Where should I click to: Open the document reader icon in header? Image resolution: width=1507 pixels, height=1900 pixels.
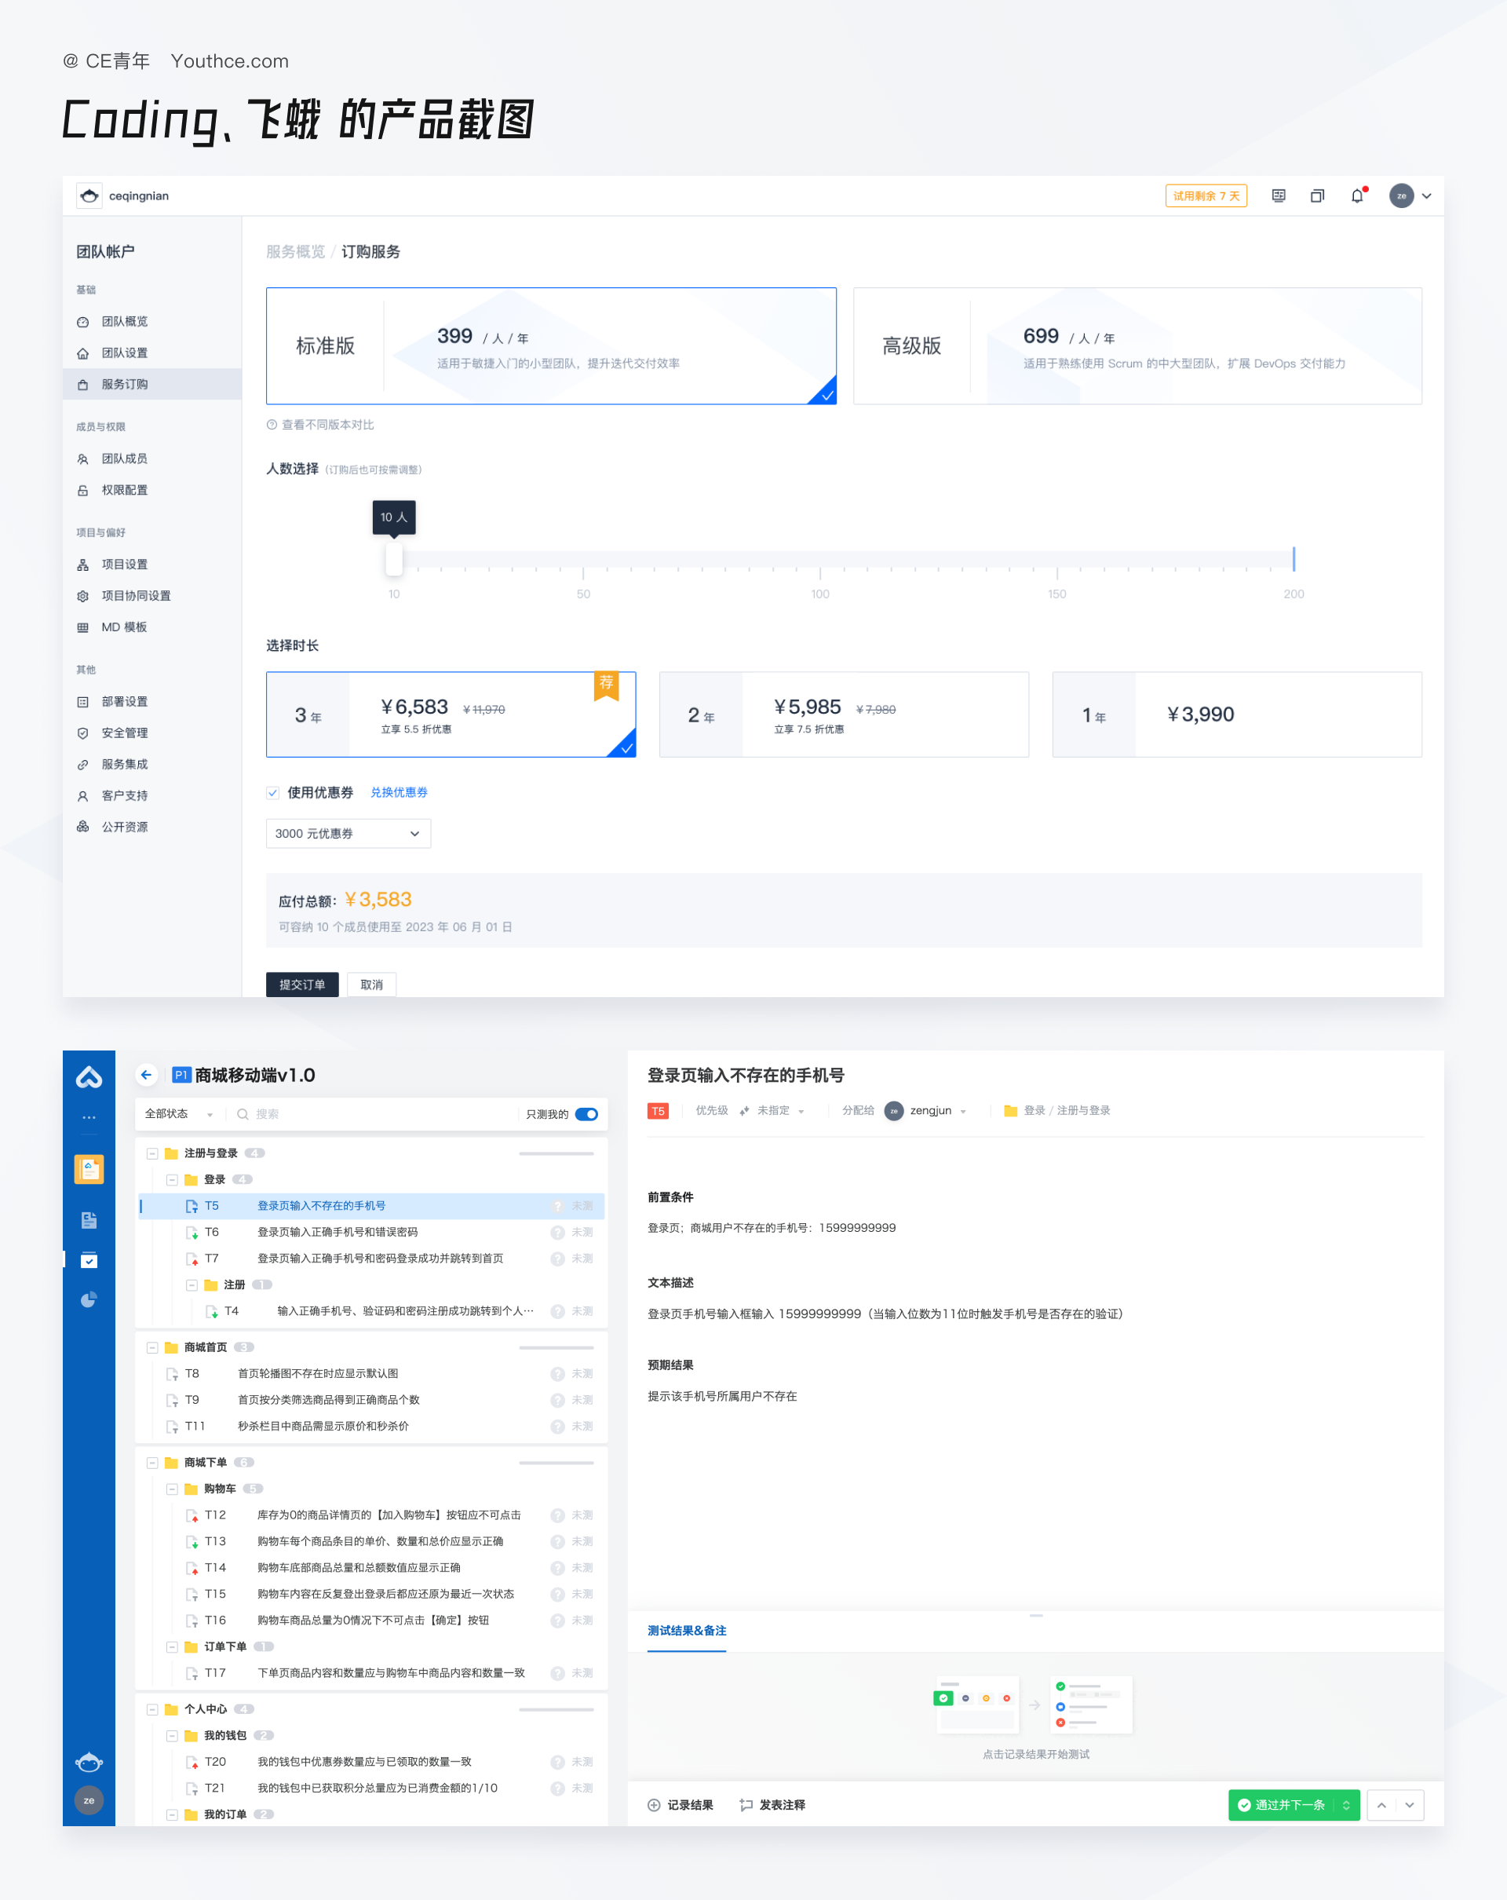click(x=1279, y=195)
